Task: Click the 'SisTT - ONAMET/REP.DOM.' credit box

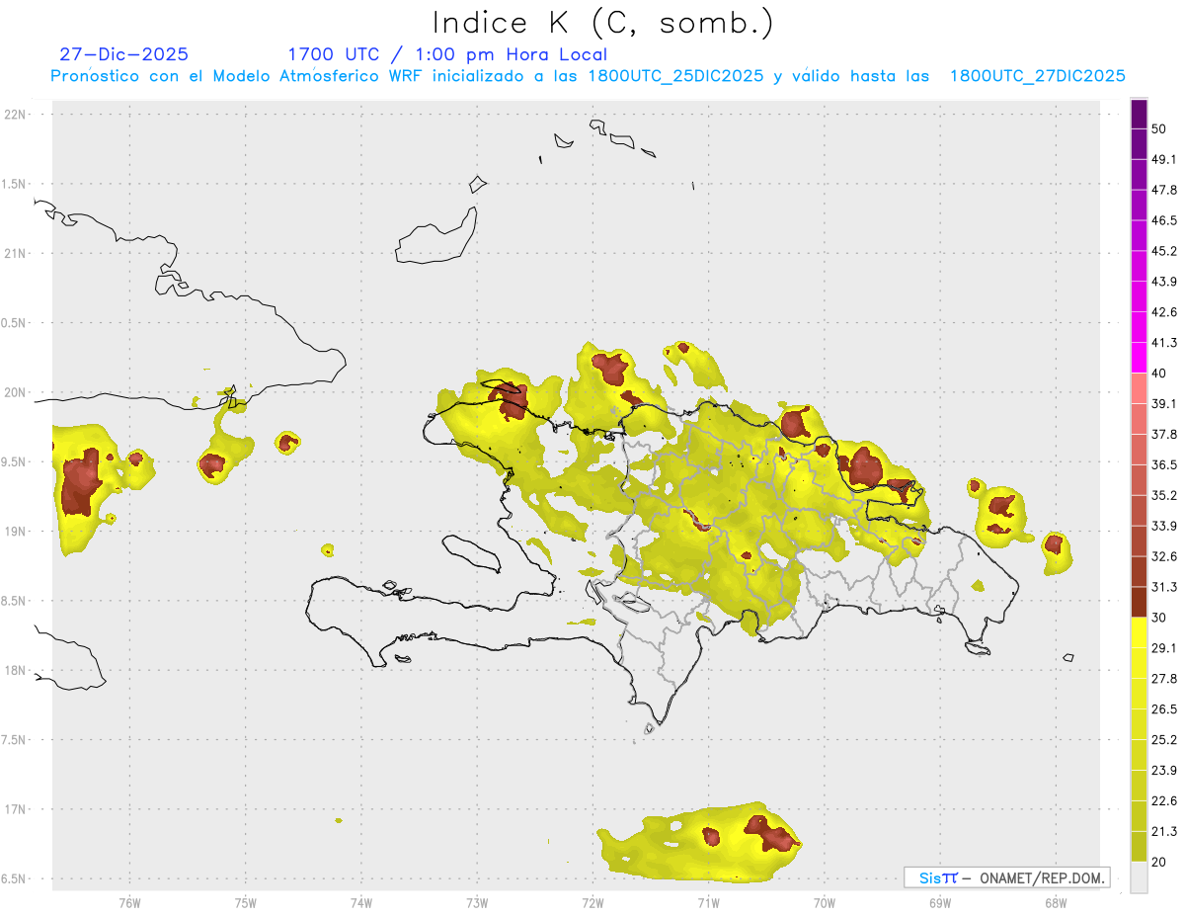Action: (1007, 877)
